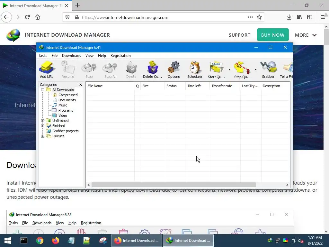329x247 pixels.
Task: Close the Internet Download Manager browser tab
Action: click(67, 6)
